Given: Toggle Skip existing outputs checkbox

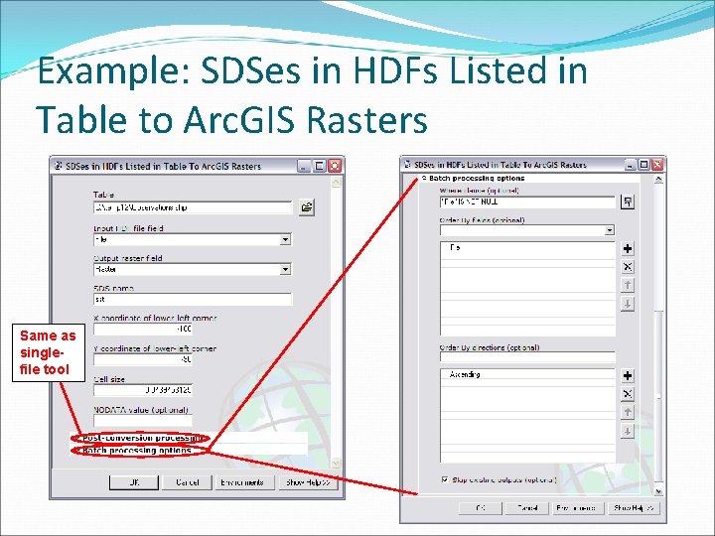Looking at the screenshot, I should (x=445, y=479).
